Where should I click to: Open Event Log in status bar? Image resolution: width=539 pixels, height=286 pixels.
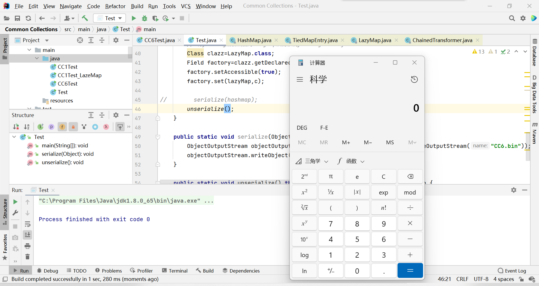(512, 271)
